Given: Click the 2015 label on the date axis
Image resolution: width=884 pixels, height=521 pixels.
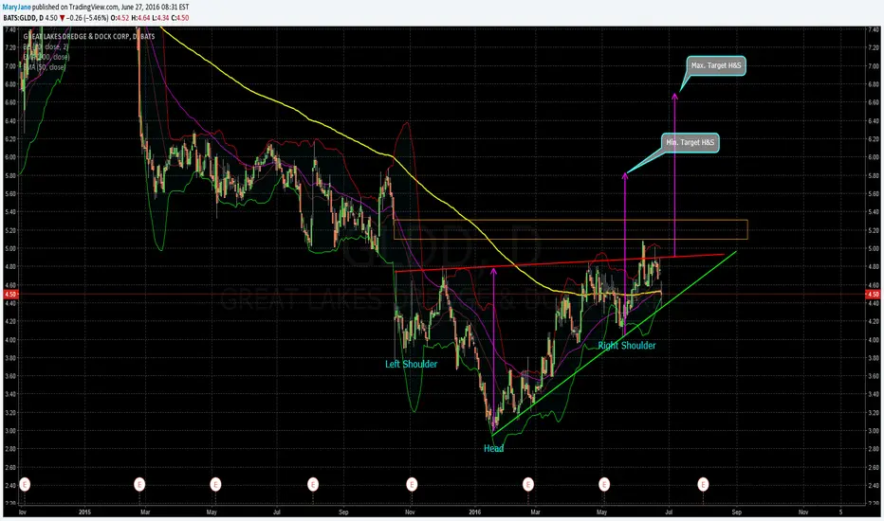Looking at the screenshot, I should pyautogui.click(x=84, y=512).
